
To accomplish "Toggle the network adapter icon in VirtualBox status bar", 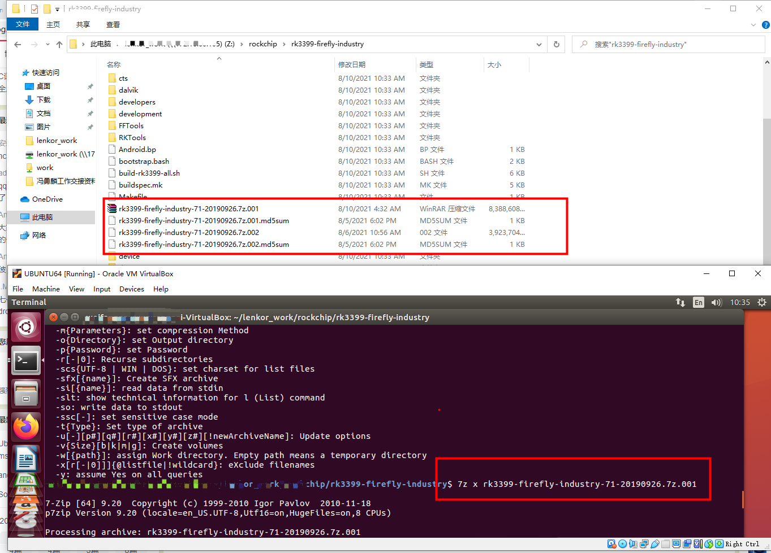I will (644, 543).
